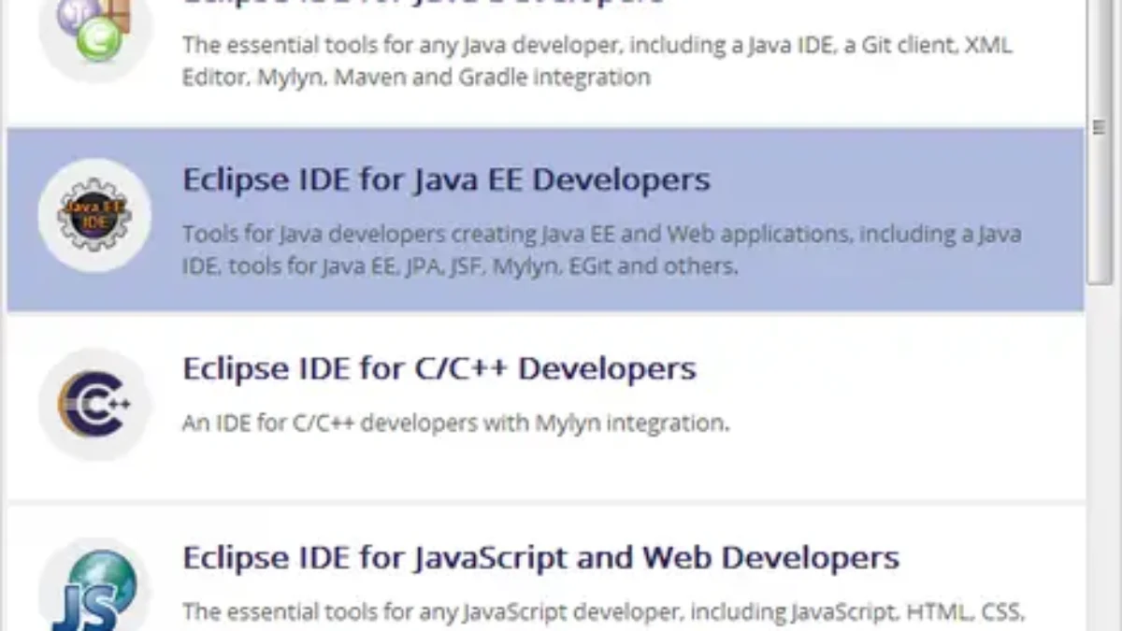Screen dimensions: 1122x631
Task: Click the JavaScript package description about HTML, CSS
Action: (x=603, y=612)
